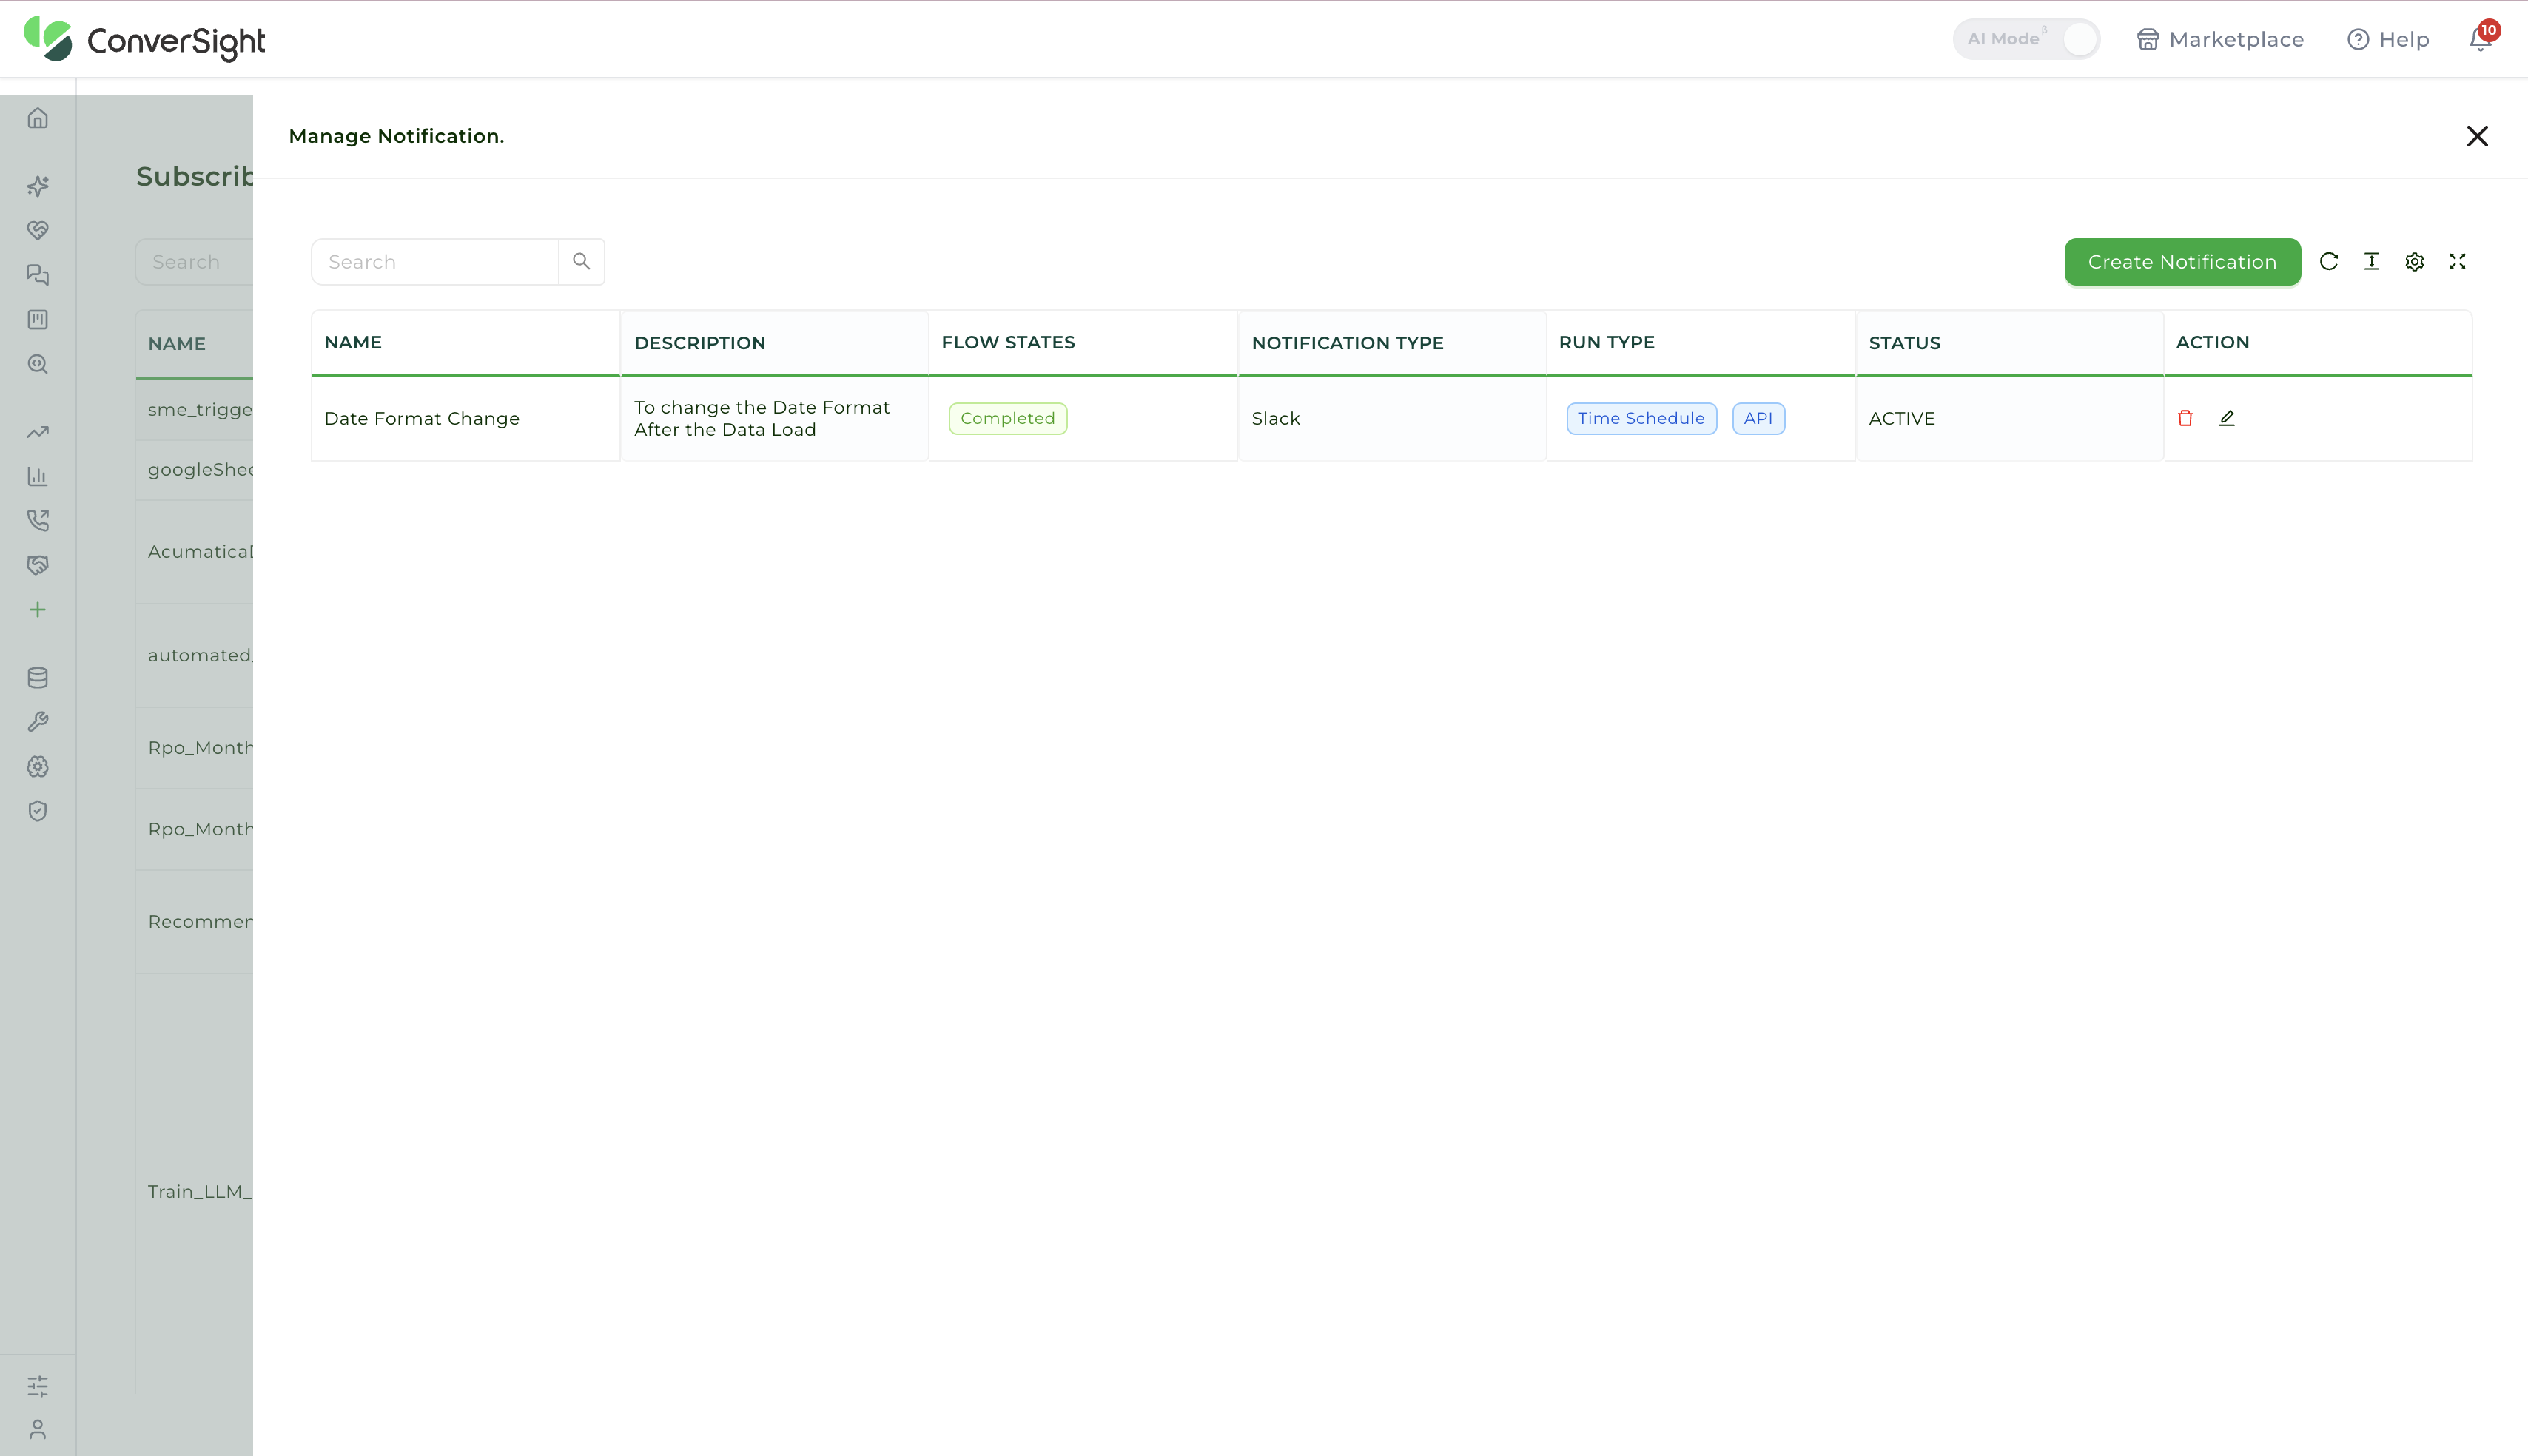Toggle the AI Mode switch
Image resolution: width=2528 pixels, height=1456 pixels.
[x=2026, y=39]
